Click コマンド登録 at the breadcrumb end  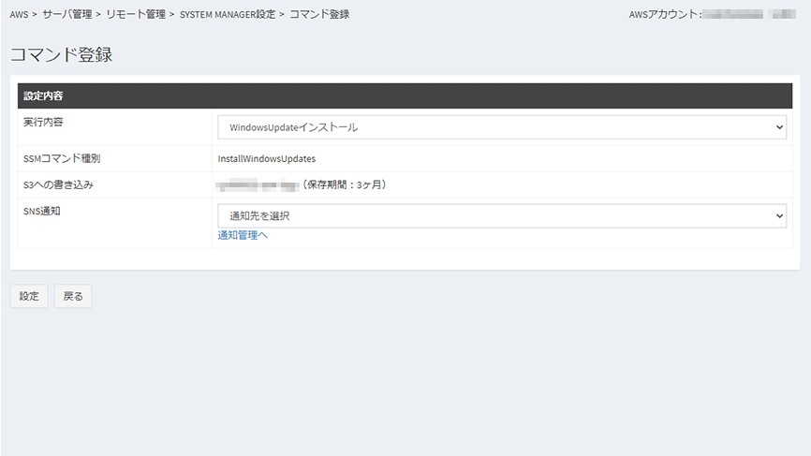click(x=319, y=14)
